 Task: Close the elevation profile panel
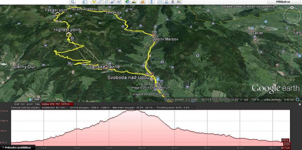point(300,104)
